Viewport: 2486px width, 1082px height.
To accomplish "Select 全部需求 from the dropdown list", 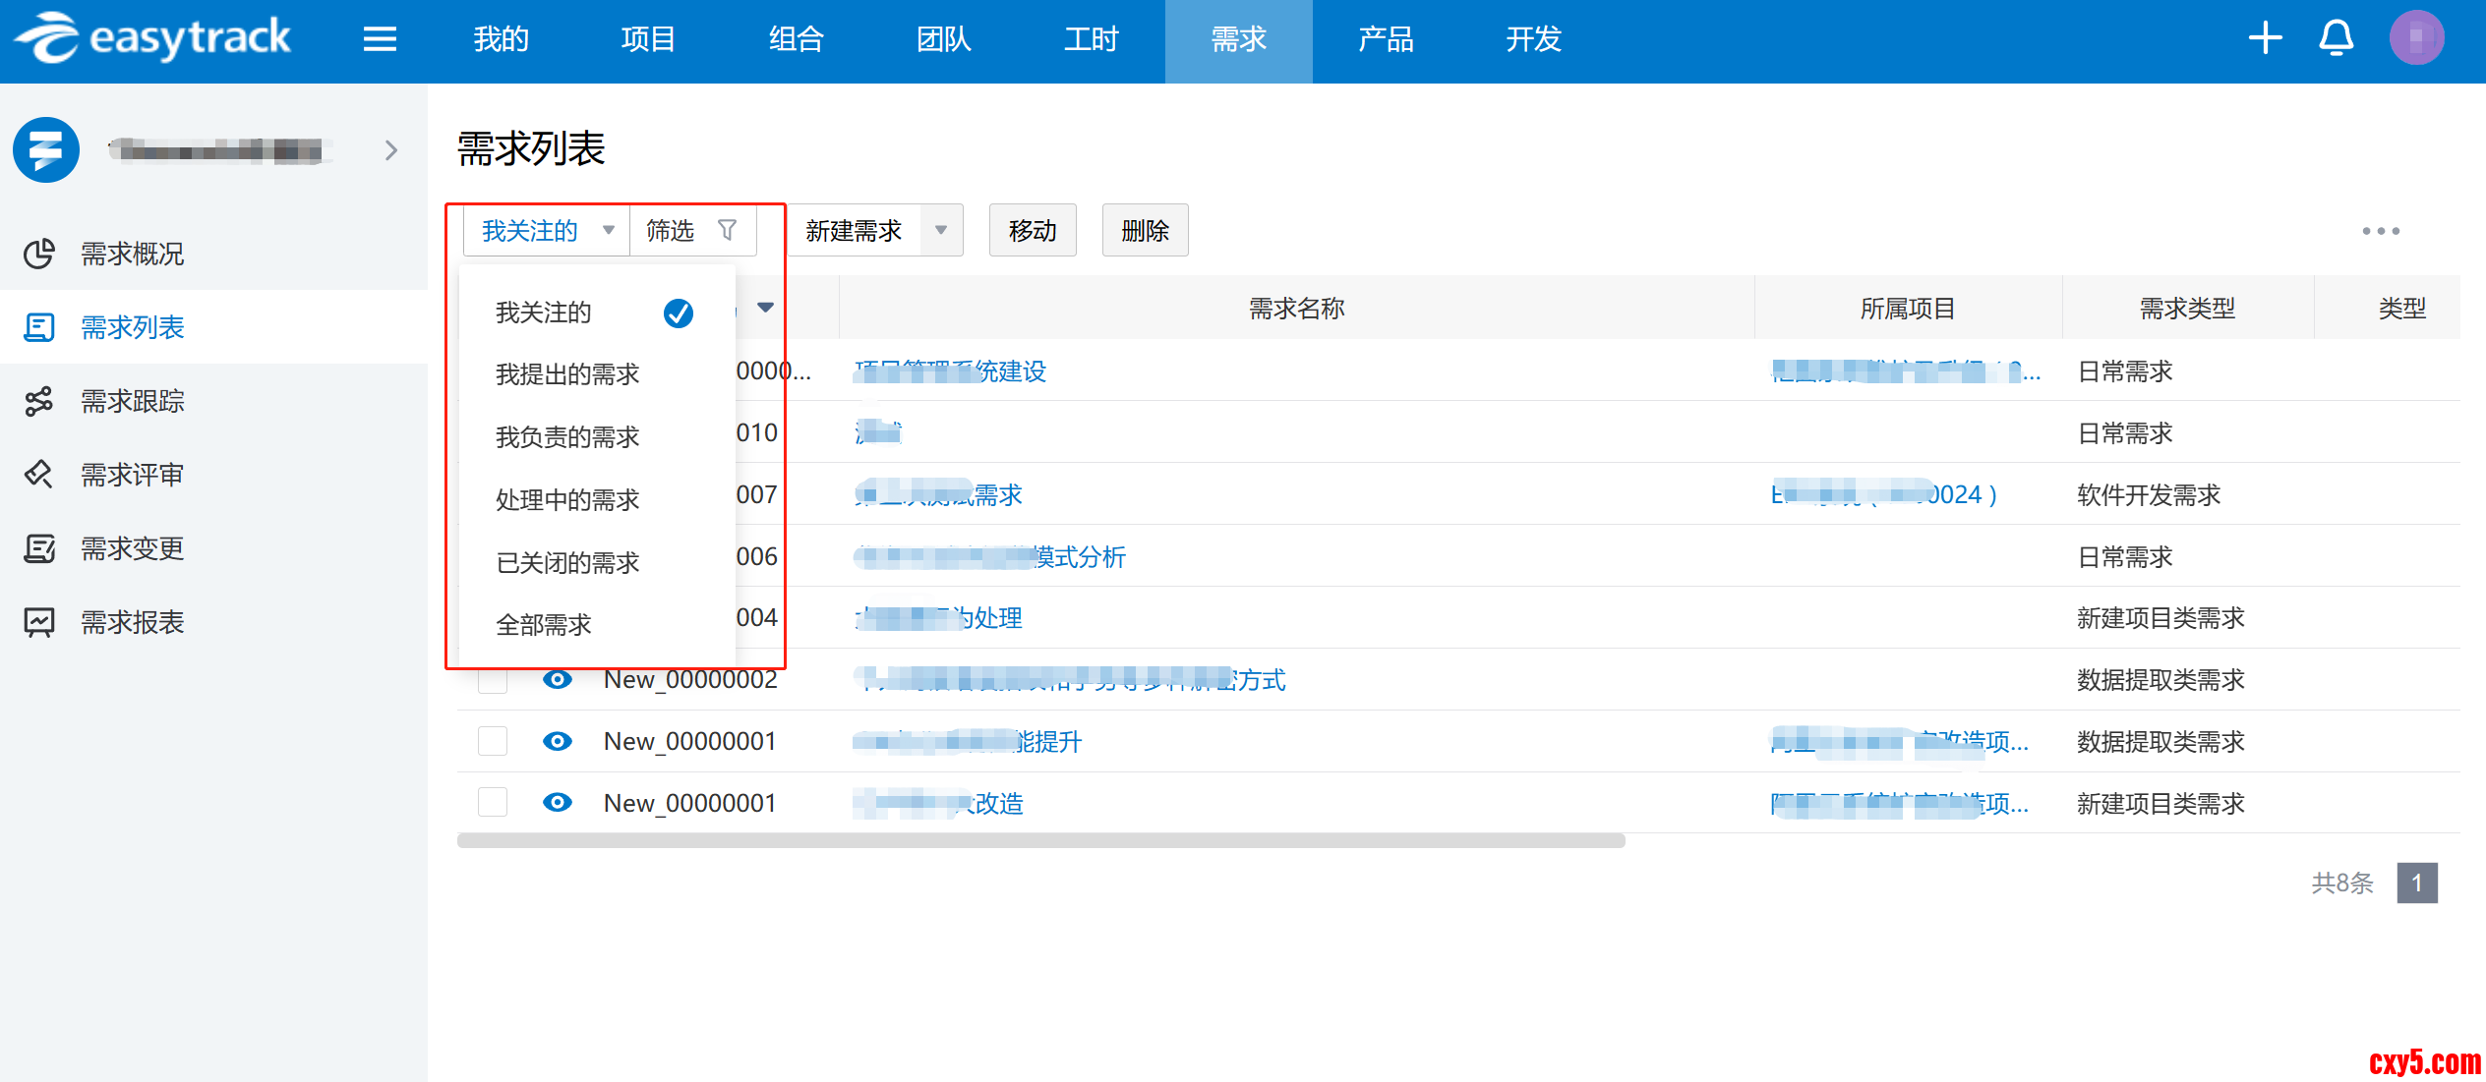I will (544, 625).
